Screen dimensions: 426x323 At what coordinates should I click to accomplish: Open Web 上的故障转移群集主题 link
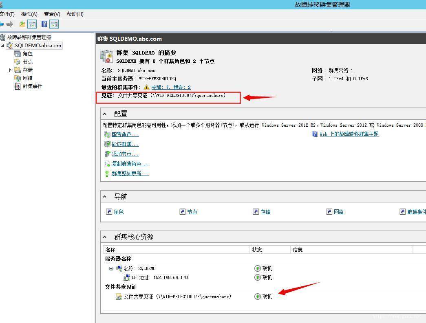[349, 134]
